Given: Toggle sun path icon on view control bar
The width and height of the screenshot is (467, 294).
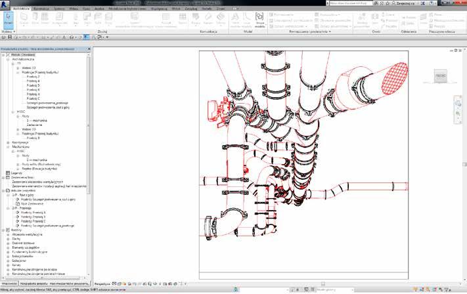Looking at the screenshot, I should point(125,284).
